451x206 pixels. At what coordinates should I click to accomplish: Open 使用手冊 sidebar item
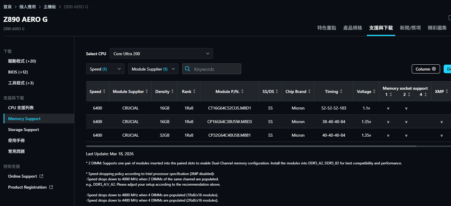pos(17,140)
